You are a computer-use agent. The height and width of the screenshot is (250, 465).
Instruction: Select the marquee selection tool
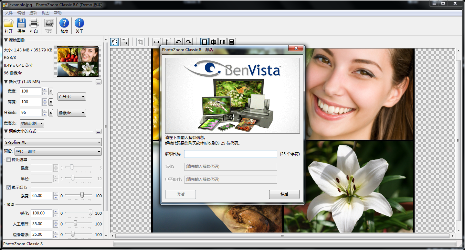pos(124,42)
